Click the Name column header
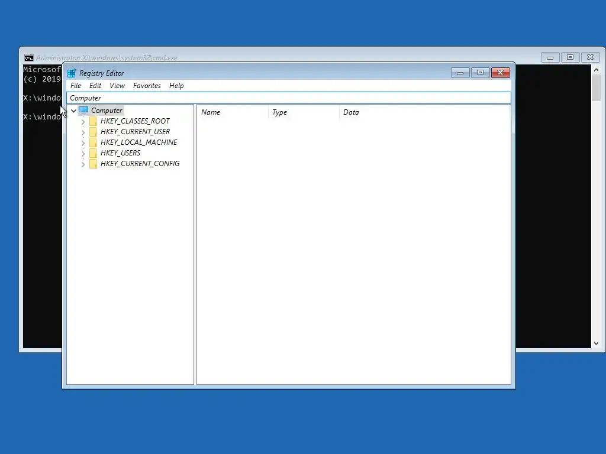 click(x=233, y=112)
